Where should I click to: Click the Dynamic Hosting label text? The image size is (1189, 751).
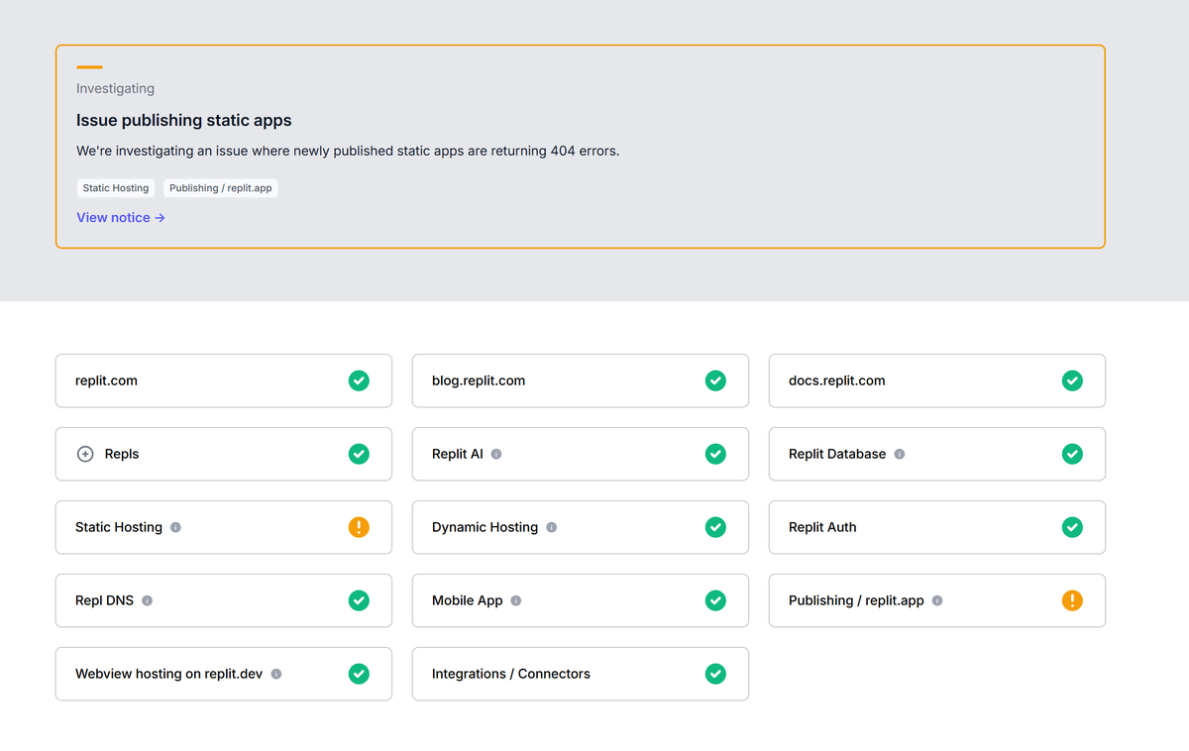(x=486, y=527)
